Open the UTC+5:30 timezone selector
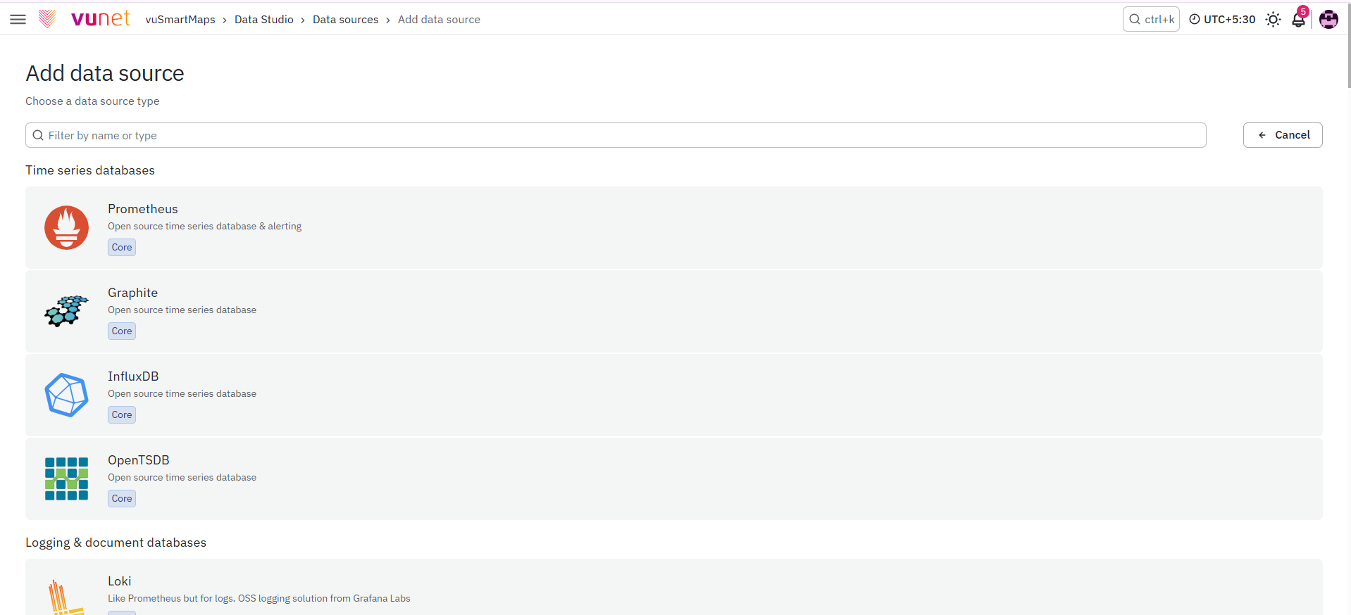The width and height of the screenshot is (1351, 615). pos(1222,19)
